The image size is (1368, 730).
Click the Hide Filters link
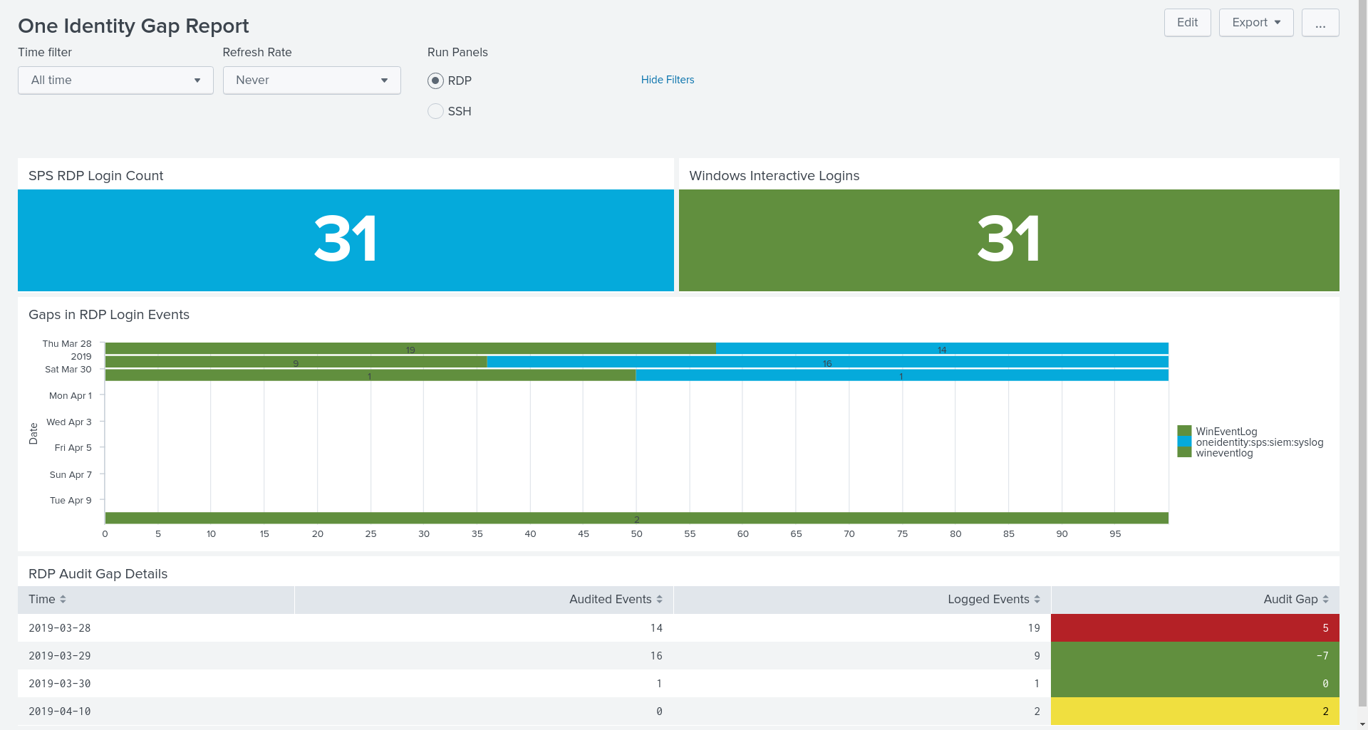(667, 80)
